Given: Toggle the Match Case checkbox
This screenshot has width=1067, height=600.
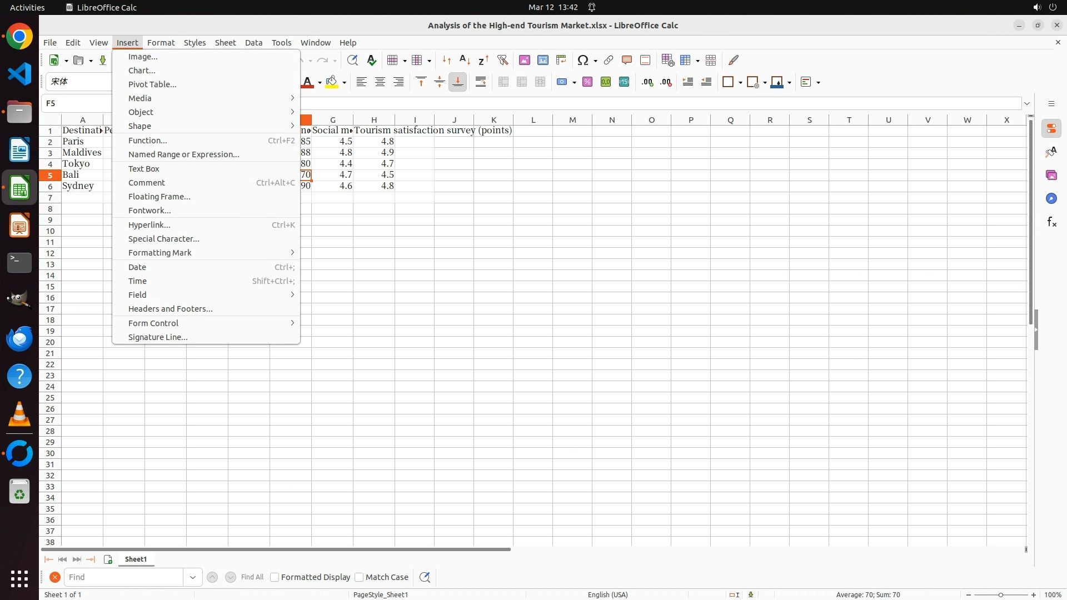Looking at the screenshot, I should pyautogui.click(x=359, y=577).
